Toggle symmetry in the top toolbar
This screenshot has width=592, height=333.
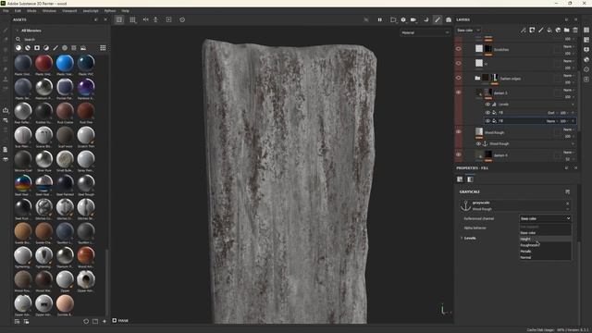(x=145, y=19)
